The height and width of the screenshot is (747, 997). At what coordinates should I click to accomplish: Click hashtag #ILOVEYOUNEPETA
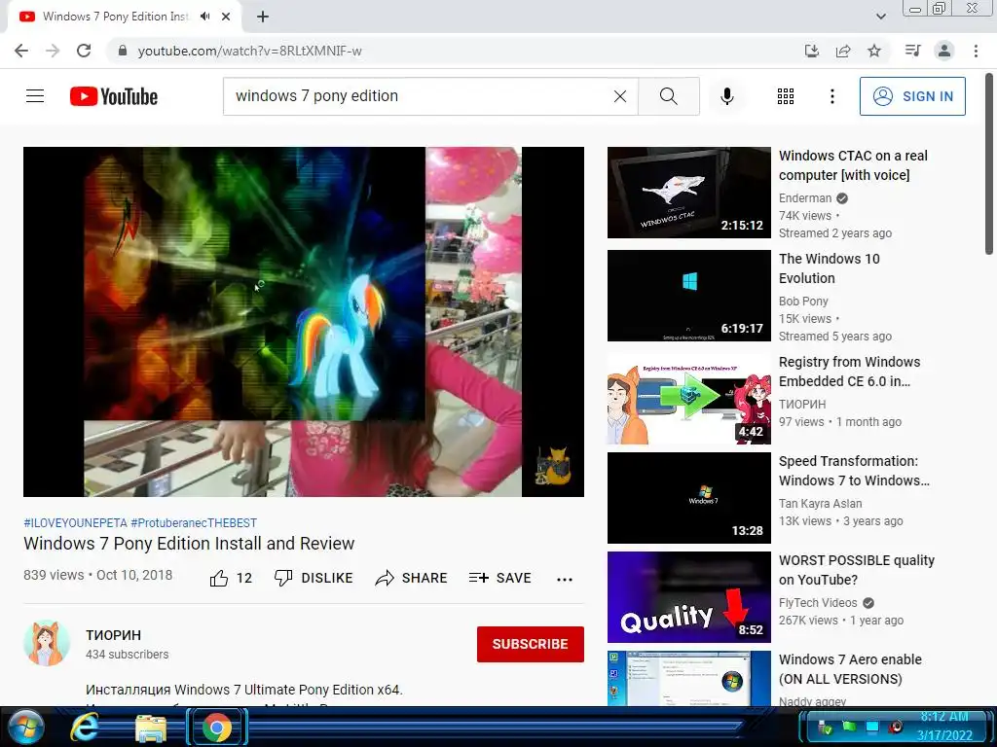coord(75,522)
